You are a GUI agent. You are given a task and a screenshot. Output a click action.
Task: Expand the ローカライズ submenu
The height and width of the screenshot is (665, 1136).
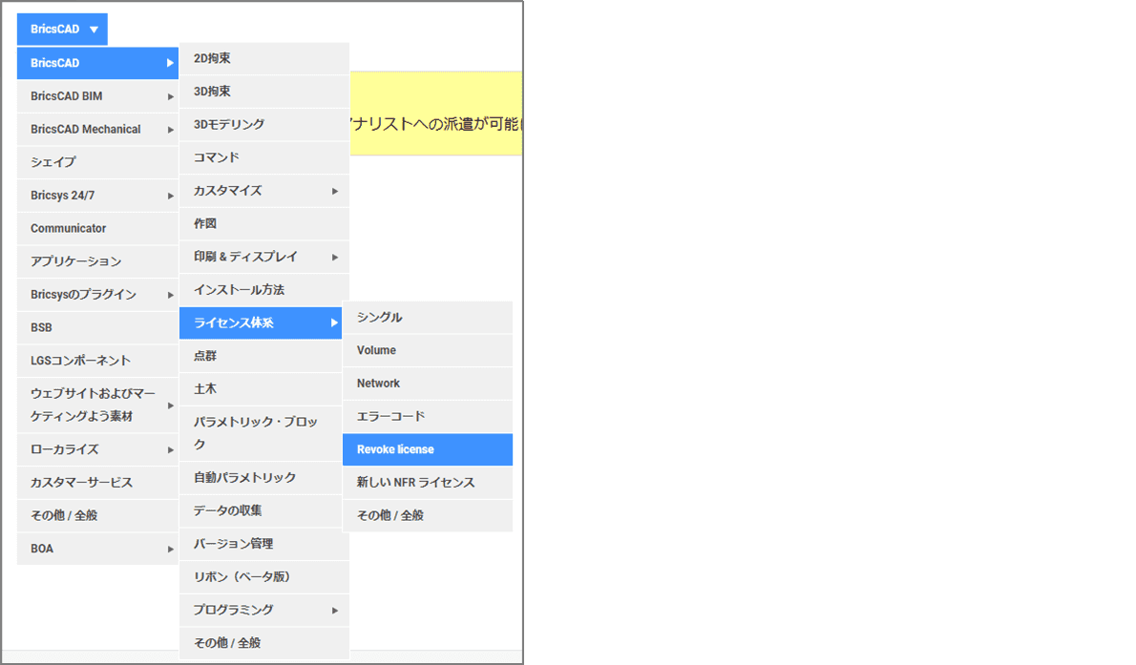[x=95, y=448]
